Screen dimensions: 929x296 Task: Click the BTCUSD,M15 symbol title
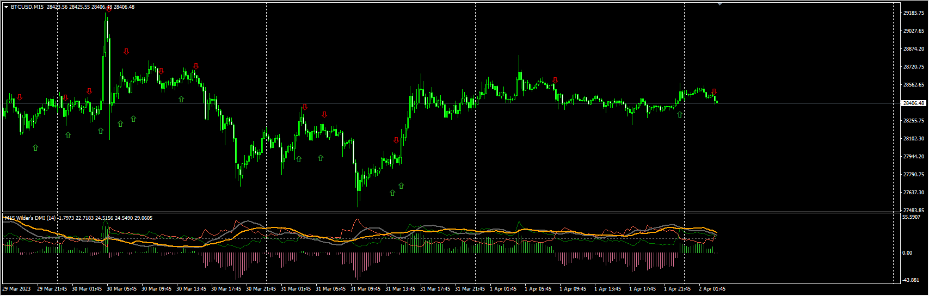click(x=27, y=7)
